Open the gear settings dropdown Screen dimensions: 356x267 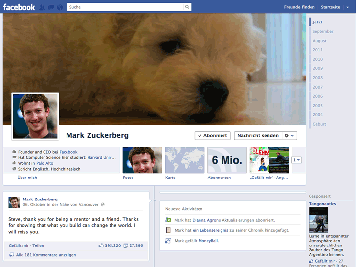[289, 136]
